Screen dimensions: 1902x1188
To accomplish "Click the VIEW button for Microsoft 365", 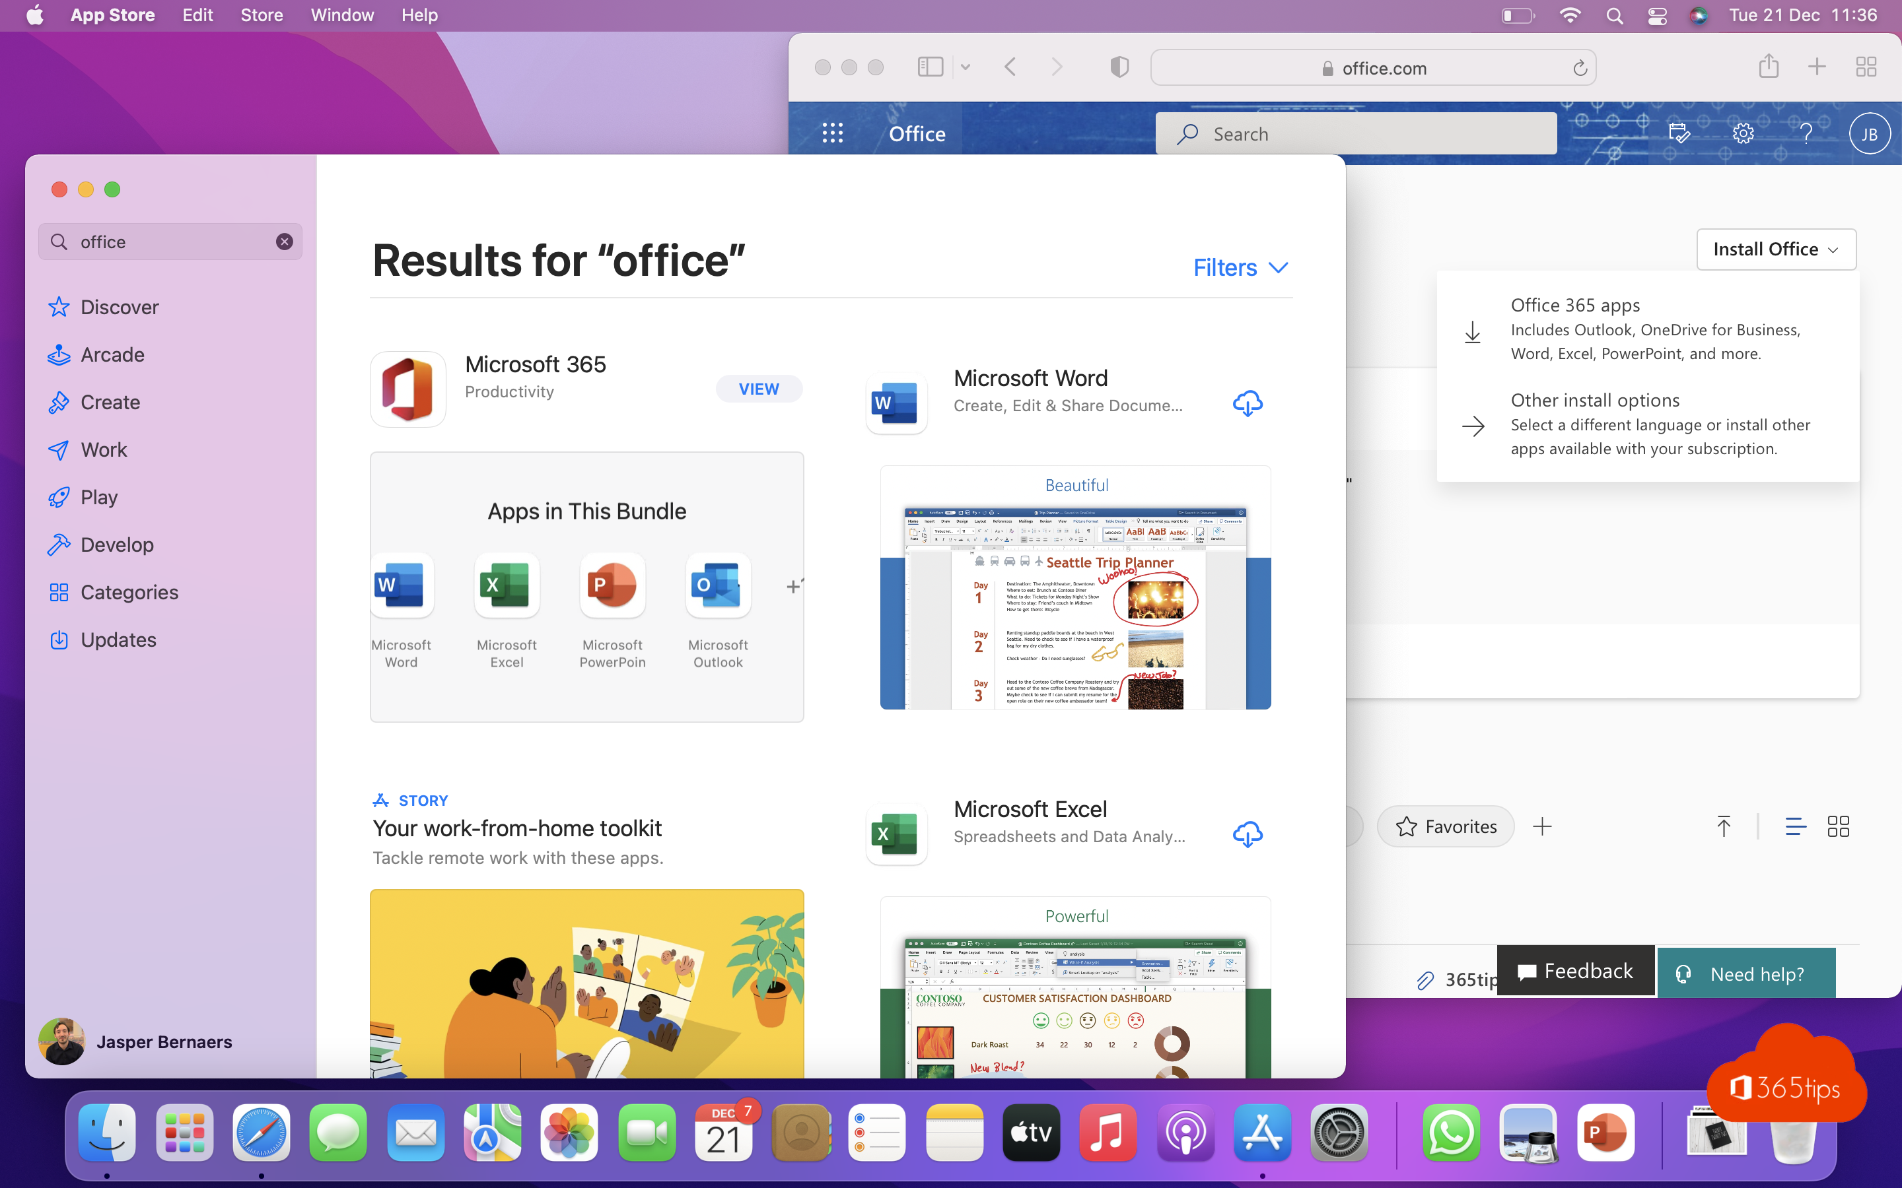I will tap(760, 389).
